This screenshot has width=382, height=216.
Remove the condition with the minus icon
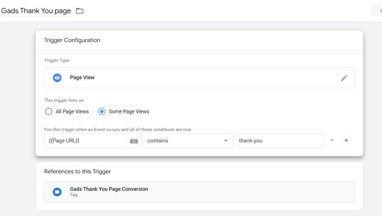332,140
